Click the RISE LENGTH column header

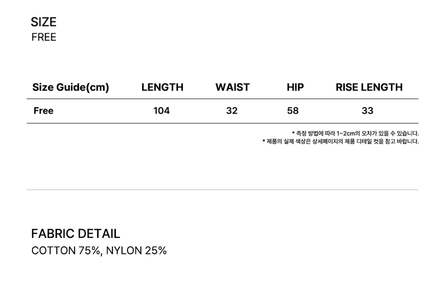(369, 87)
